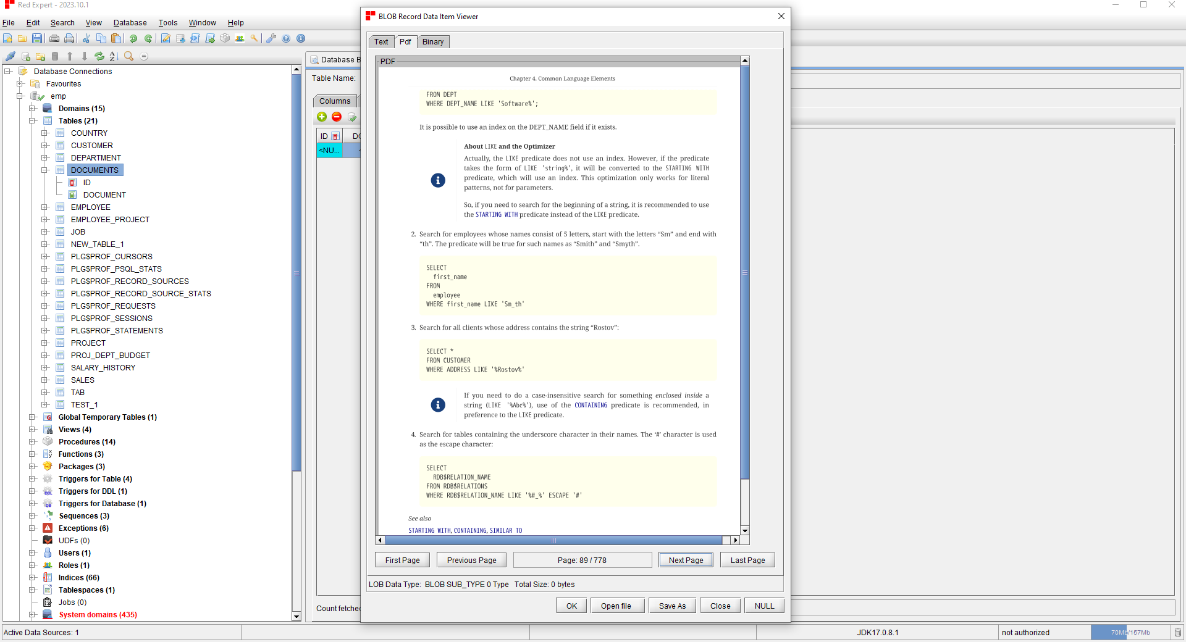Click the green refresh arrows icon
Image resolution: width=1186 pixels, height=642 pixels.
[99, 56]
